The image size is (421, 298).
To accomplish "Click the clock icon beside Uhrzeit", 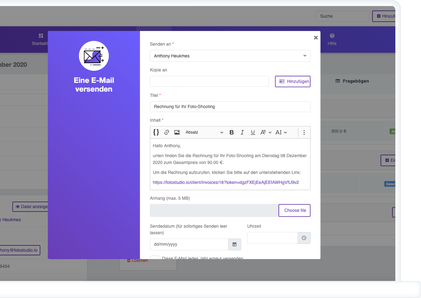I will (304, 238).
